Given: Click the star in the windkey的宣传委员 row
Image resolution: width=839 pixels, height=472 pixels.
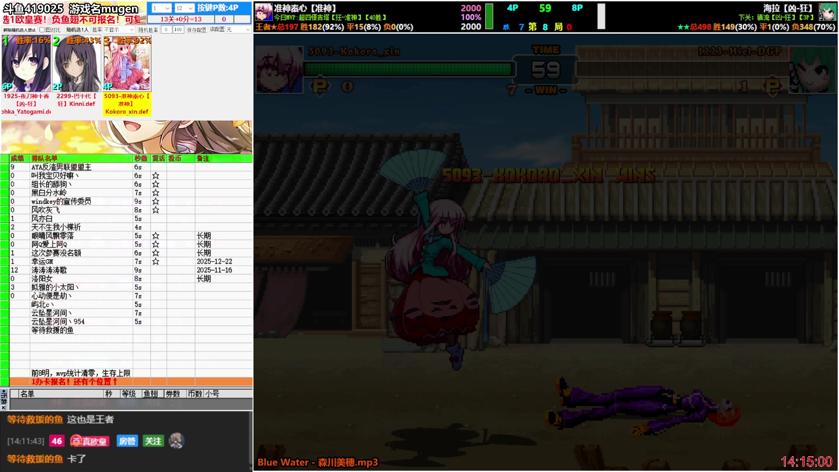Looking at the screenshot, I should (156, 201).
